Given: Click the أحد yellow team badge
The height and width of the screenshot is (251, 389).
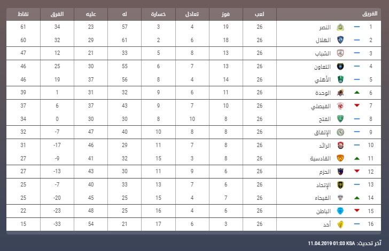Looking at the screenshot, I should (x=340, y=224).
